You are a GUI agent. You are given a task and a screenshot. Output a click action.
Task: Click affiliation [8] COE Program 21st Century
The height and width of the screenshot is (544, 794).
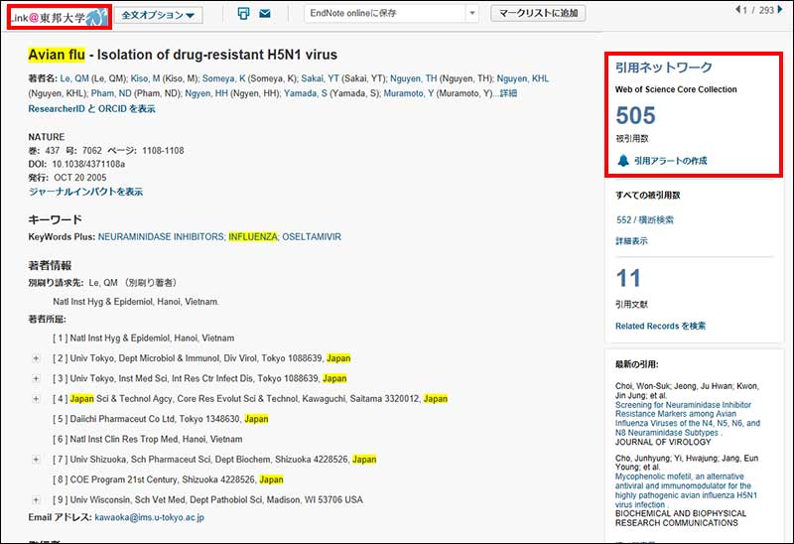click(168, 479)
